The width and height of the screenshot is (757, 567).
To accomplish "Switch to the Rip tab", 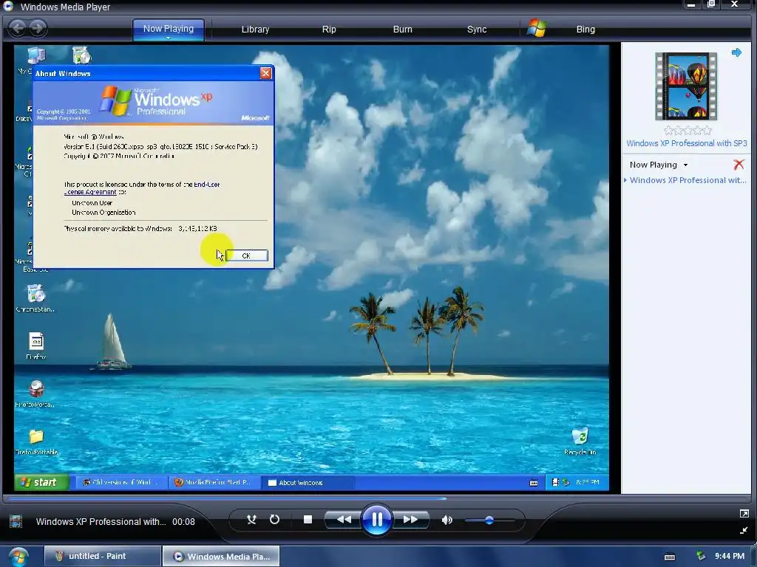I will 329,30.
